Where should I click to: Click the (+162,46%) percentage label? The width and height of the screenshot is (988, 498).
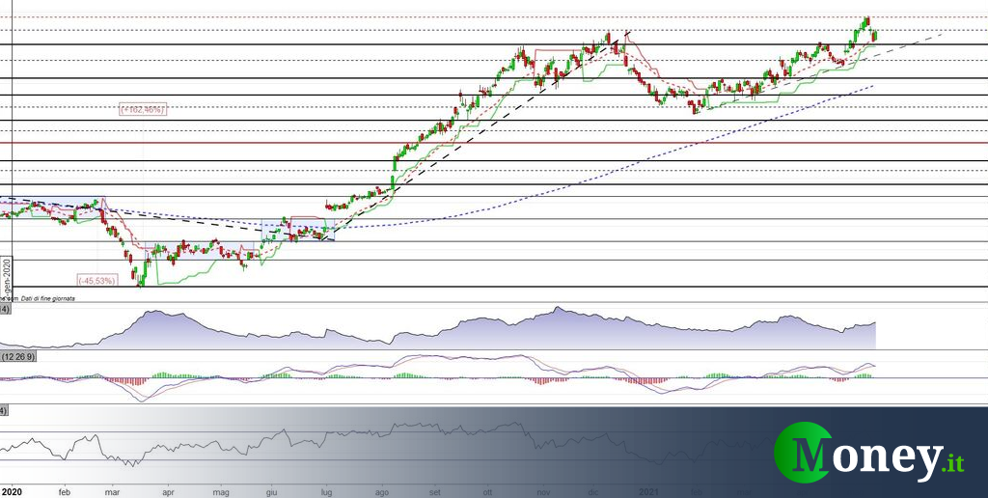pos(143,109)
